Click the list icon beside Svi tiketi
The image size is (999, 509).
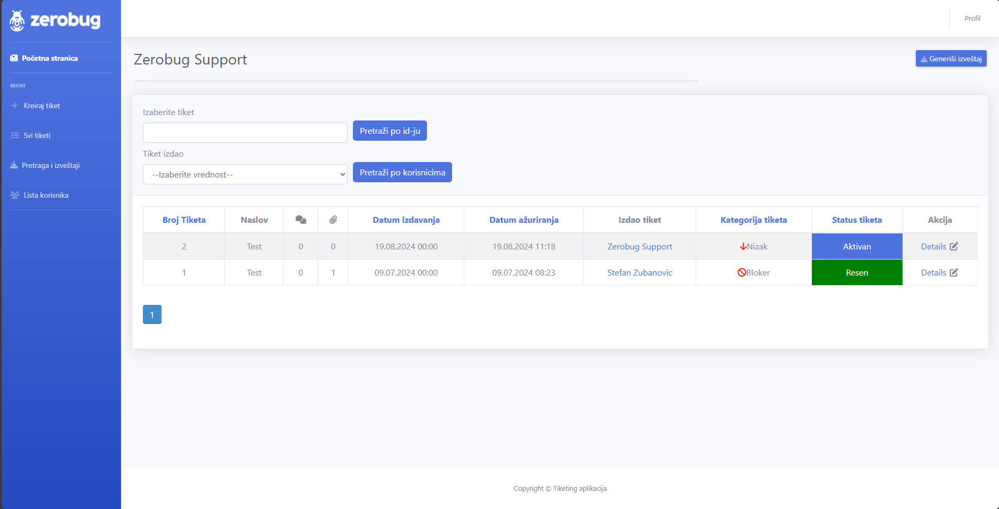click(14, 135)
